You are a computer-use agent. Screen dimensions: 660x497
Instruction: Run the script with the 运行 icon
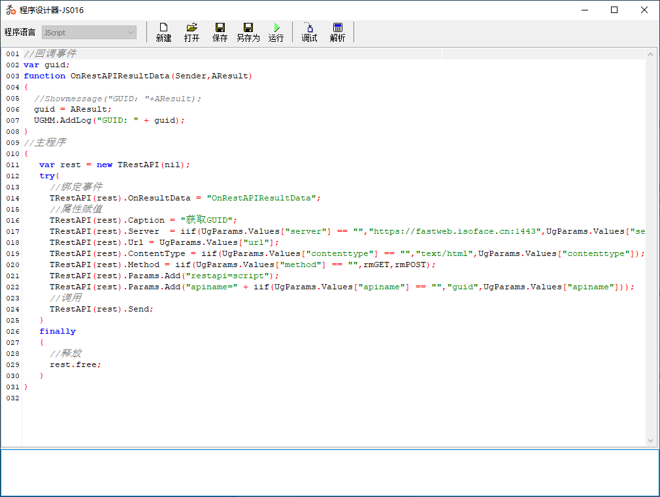click(276, 33)
